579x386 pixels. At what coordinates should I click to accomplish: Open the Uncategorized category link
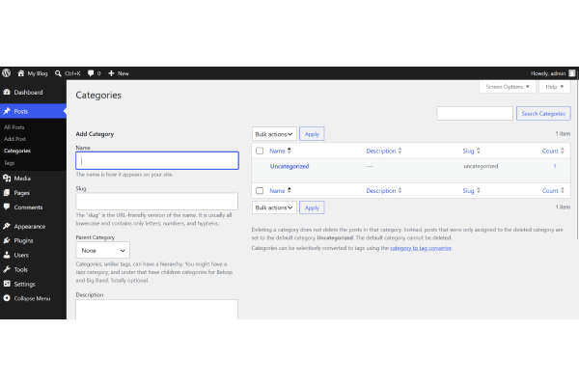(x=289, y=166)
